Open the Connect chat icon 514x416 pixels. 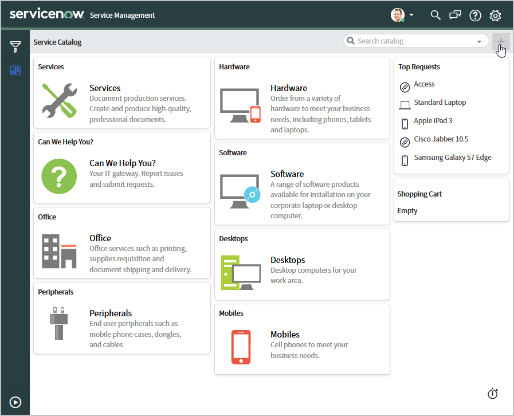(x=455, y=15)
